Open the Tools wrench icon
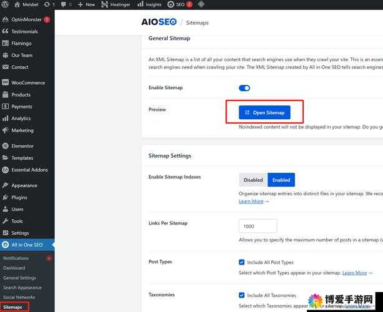The height and width of the screenshot is (312, 383). (x=5, y=221)
